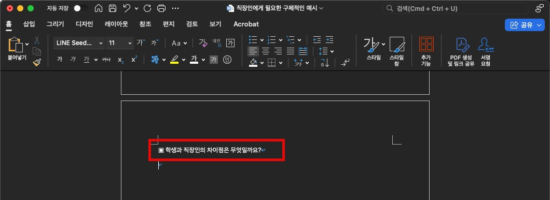Click the Save disk icon
Viewport: 550px width, 200px height.
click(x=113, y=8)
